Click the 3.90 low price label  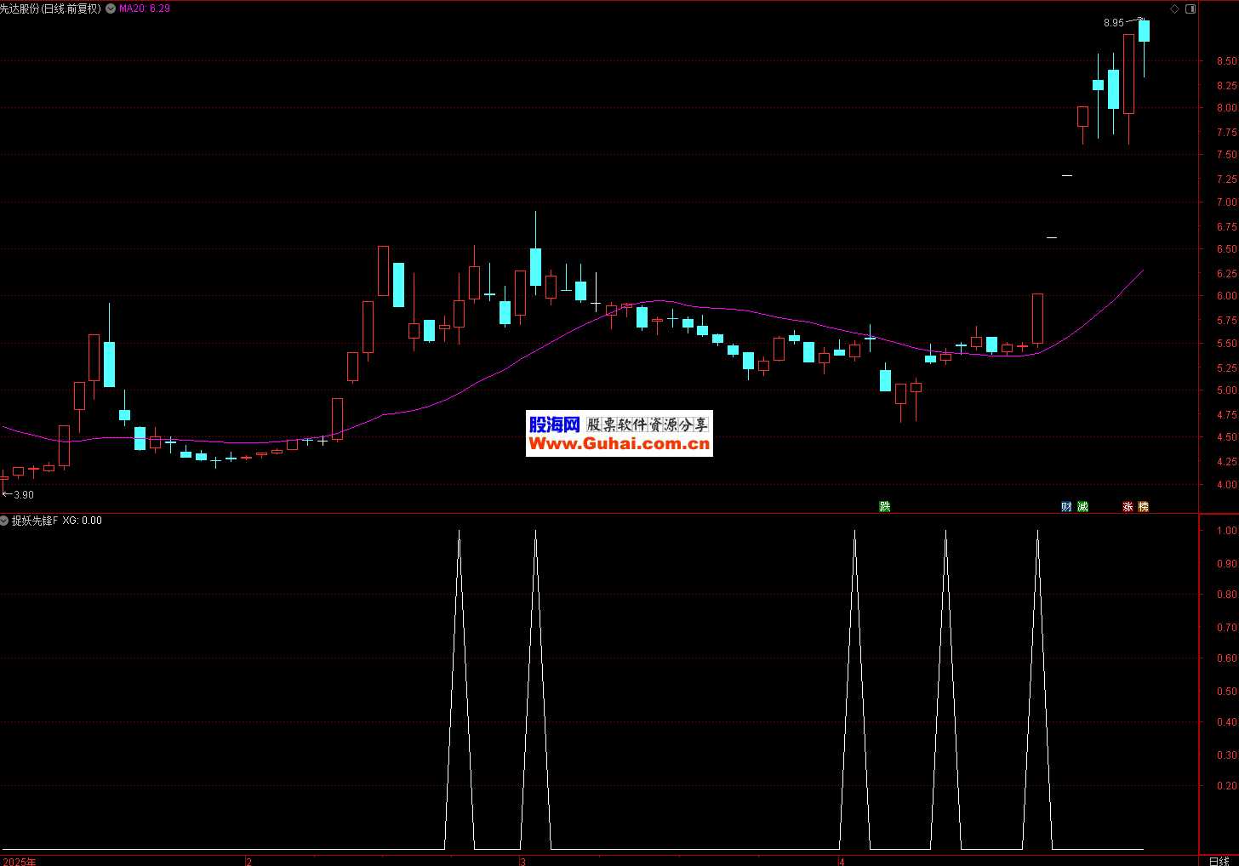[x=24, y=495]
